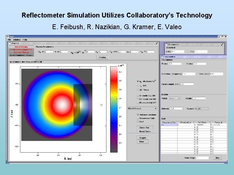The width and height of the screenshot is (234, 175).
Task: Select the Load Computed Output tab
Action: (21, 55)
